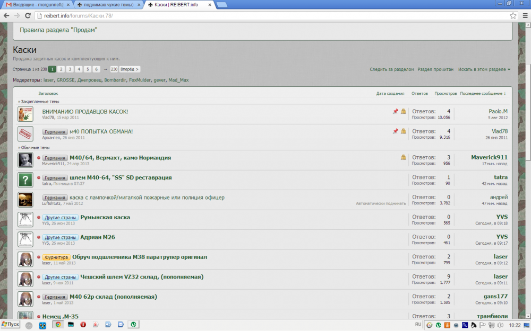Click the red unread marker beside Адриан М26
531x331 pixels.
tap(39, 237)
